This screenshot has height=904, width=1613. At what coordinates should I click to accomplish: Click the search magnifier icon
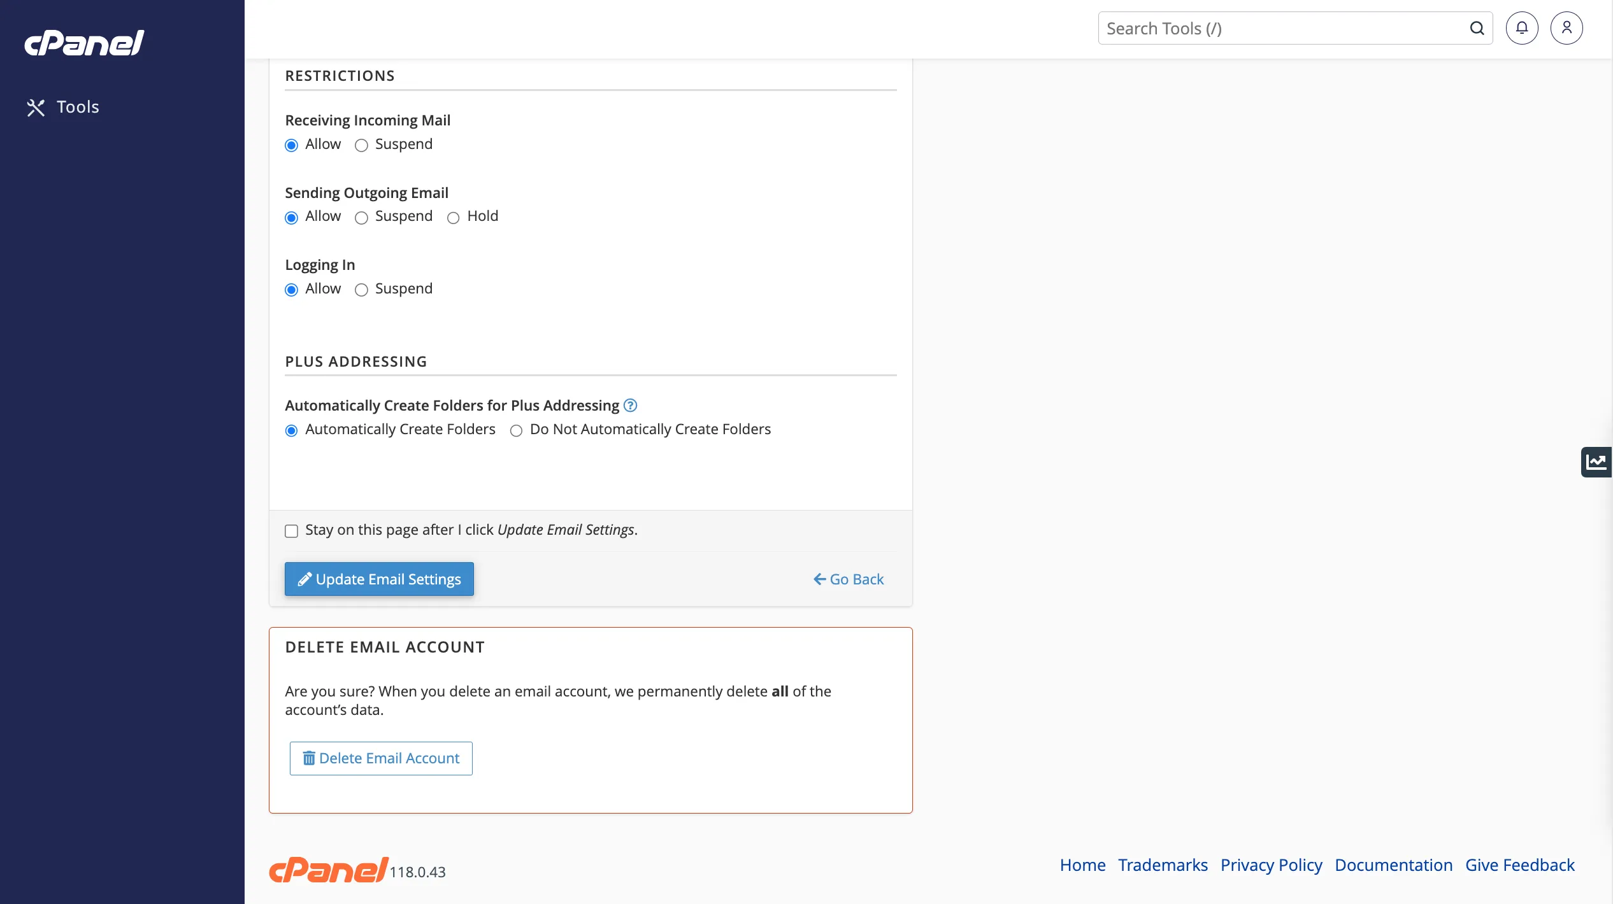[1477, 28]
